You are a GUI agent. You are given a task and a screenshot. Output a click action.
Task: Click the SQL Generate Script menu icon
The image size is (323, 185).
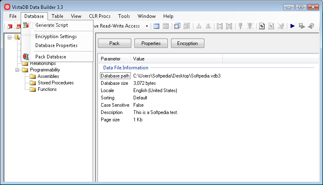[26, 25]
